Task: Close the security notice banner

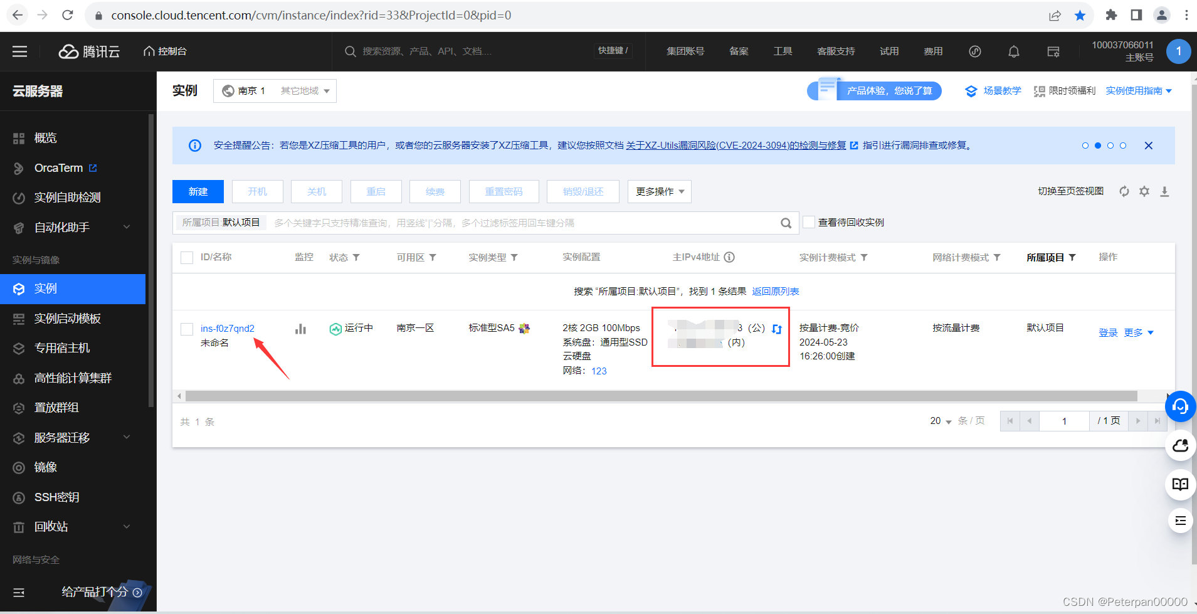Action: pos(1149,146)
